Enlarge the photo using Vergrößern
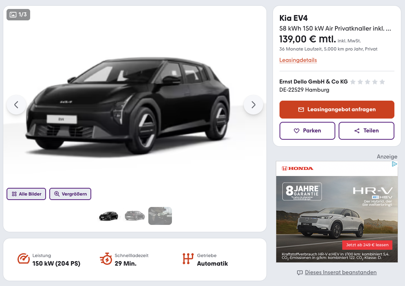This screenshot has width=405, height=286. click(x=70, y=194)
